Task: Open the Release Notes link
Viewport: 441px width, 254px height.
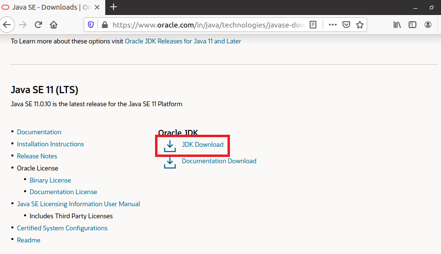Action: 37,156
